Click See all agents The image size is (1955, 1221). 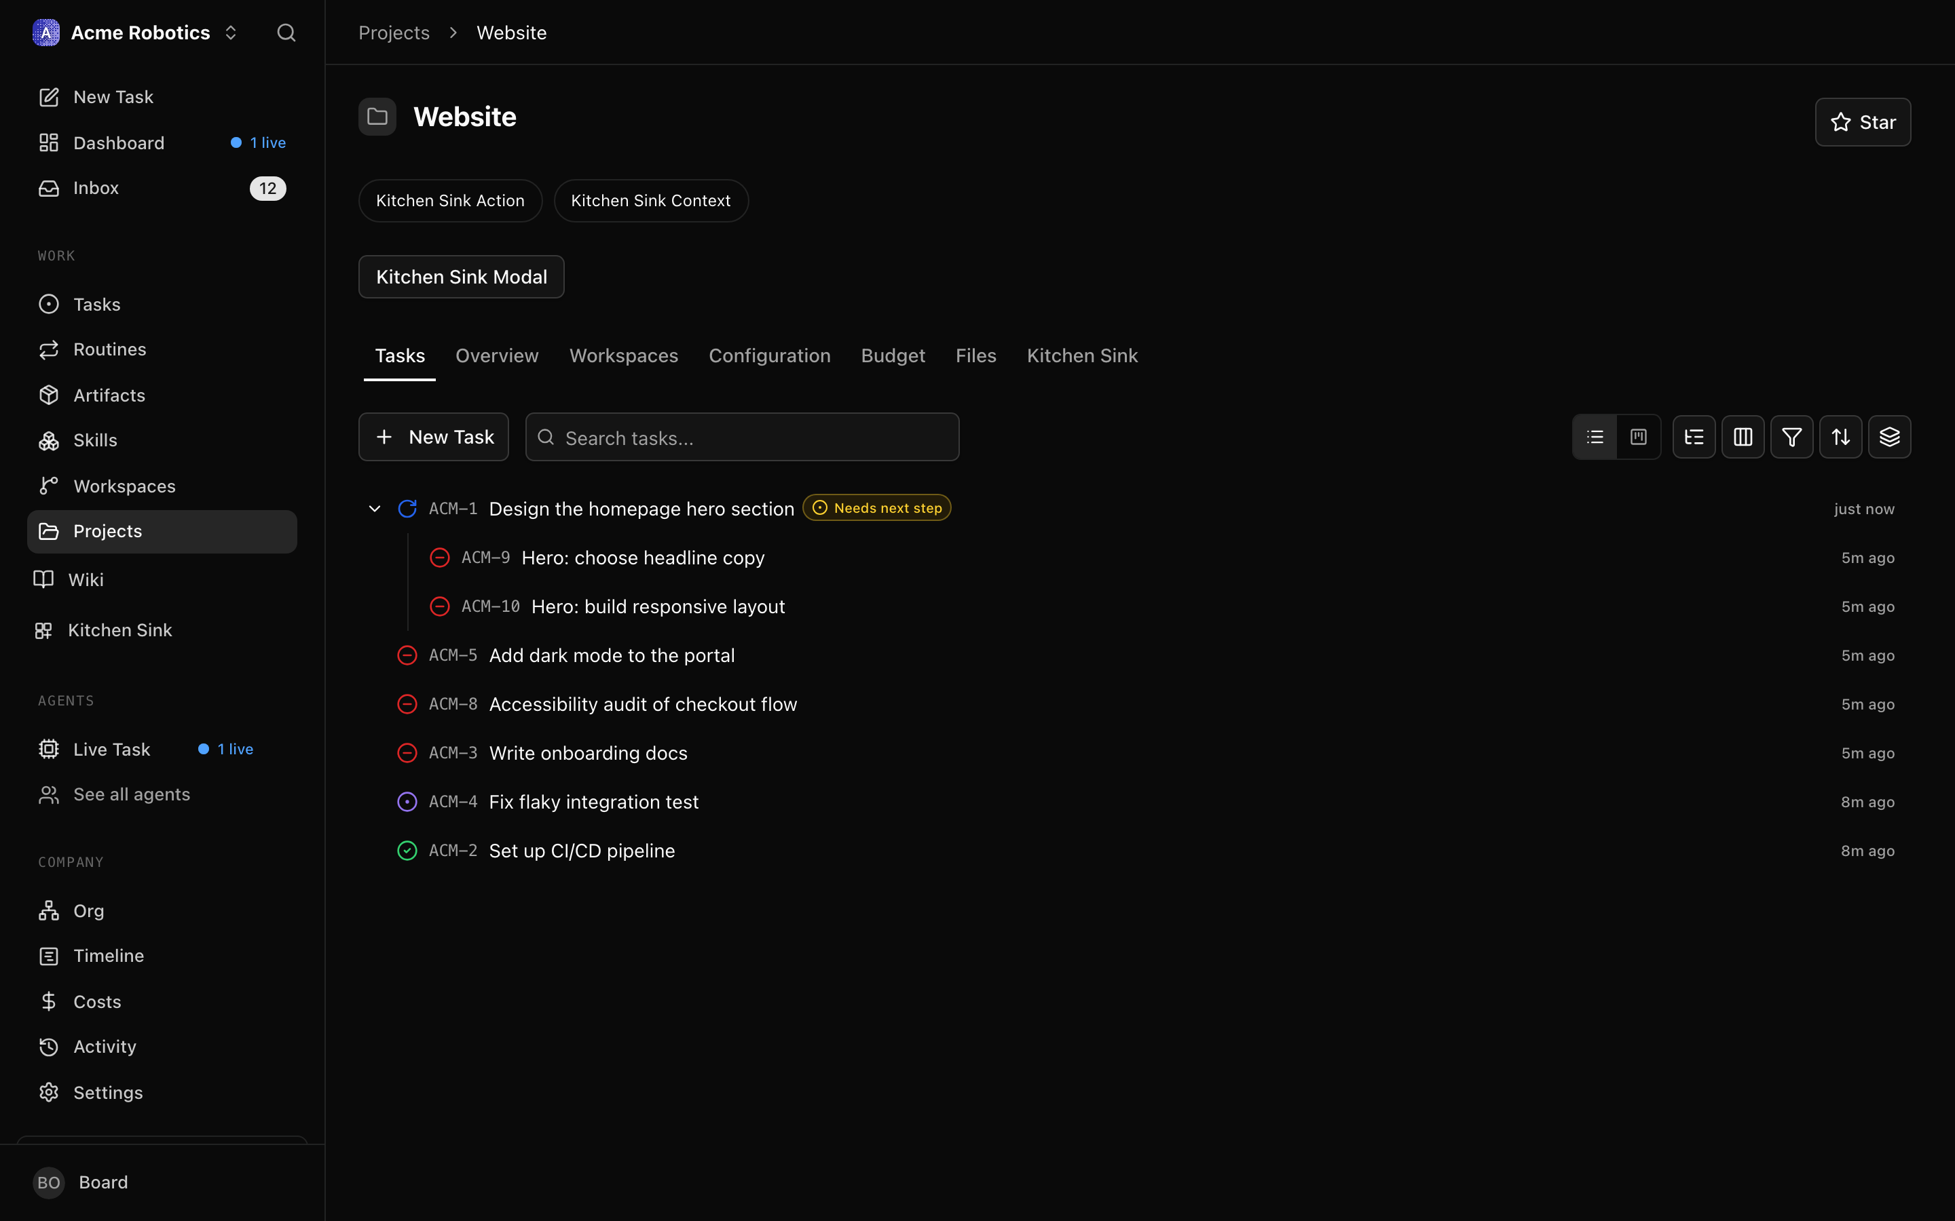[162, 794]
